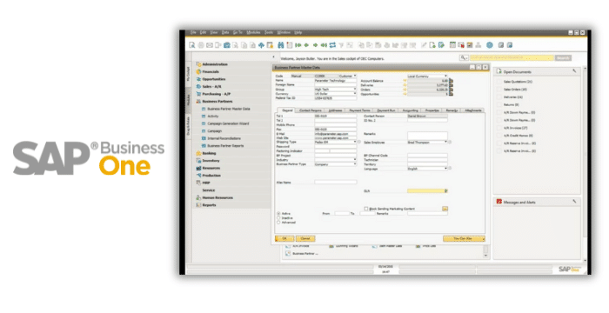Viewport: 609px width, 313px height.
Task: Open the Reports module icon
Action: 198,205
